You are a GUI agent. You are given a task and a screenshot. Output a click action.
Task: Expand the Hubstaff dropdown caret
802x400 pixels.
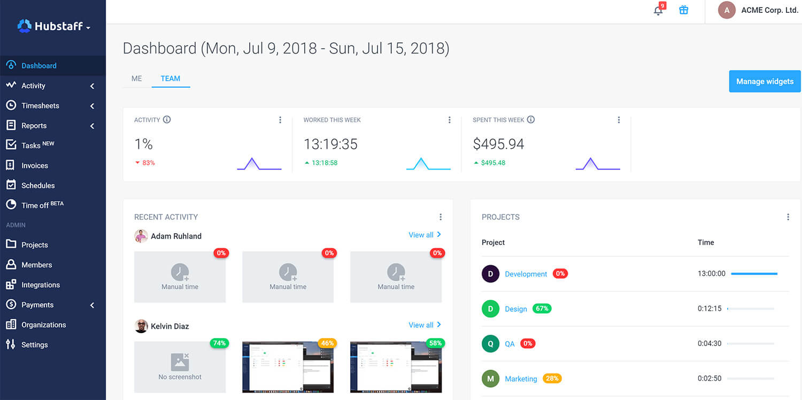pos(88,27)
